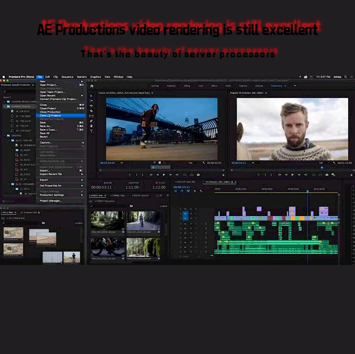Open the Apple menu
This screenshot has height=354, width=355.
[x=4, y=77]
